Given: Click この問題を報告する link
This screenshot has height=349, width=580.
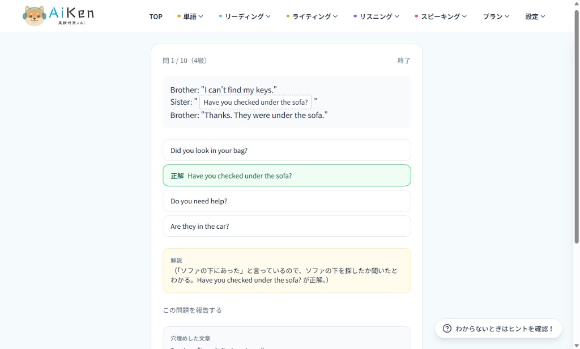Looking at the screenshot, I should 193,310.
